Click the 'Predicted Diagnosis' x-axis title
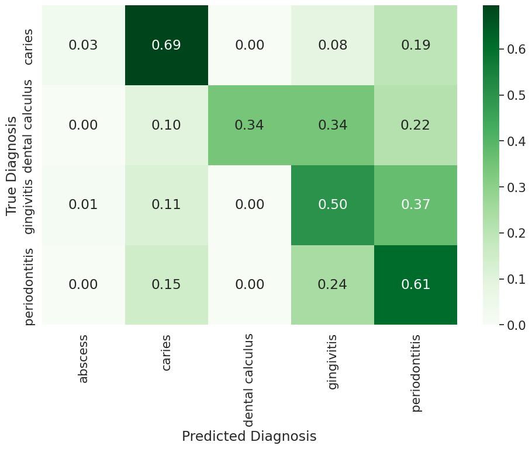The image size is (532, 449). coord(249,436)
